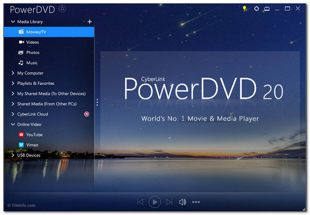Add media with the plus icon
Screen dimensions: 310x215
[90, 22]
